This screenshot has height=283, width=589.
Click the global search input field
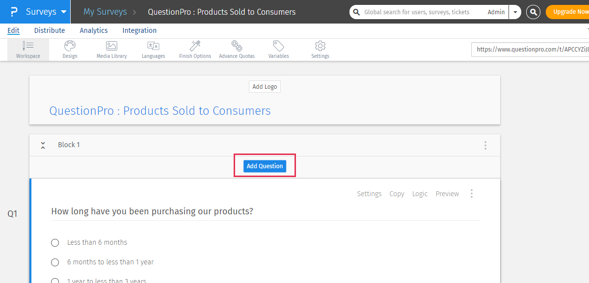tap(422, 12)
